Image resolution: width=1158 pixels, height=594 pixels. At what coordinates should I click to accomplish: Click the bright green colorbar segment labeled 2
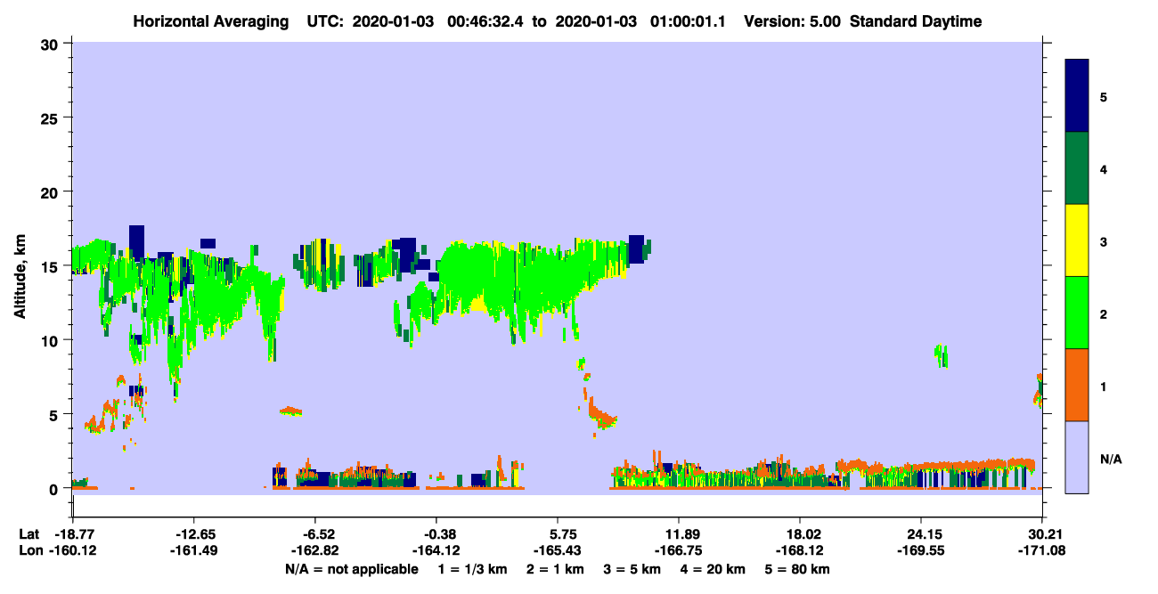(x=1077, y=313)
